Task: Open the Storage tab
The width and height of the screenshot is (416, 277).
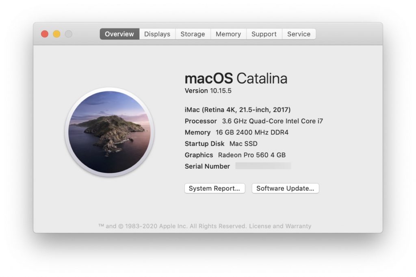Action: point(193,34)
